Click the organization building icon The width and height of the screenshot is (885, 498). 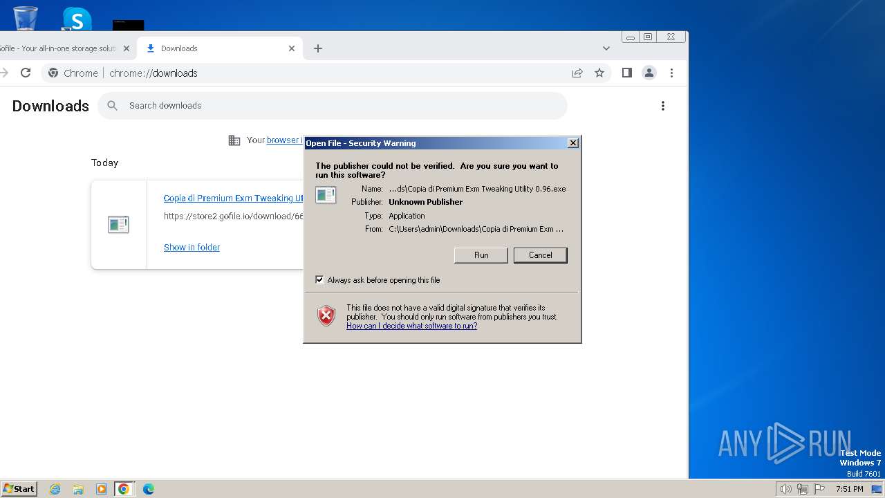pos(234,140)
